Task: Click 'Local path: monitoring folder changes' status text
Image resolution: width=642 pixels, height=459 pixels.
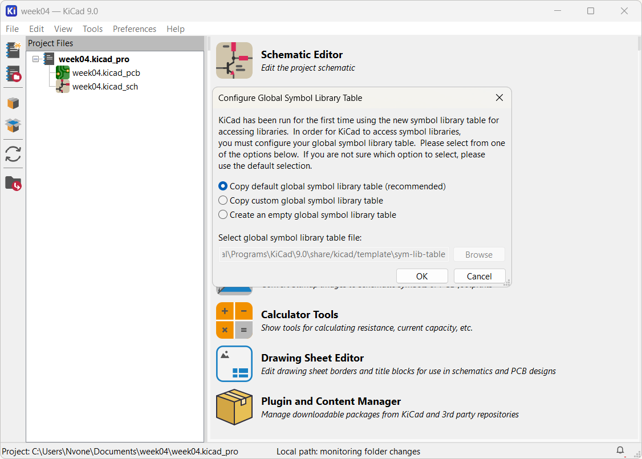Action: click(x=348, y=451)
